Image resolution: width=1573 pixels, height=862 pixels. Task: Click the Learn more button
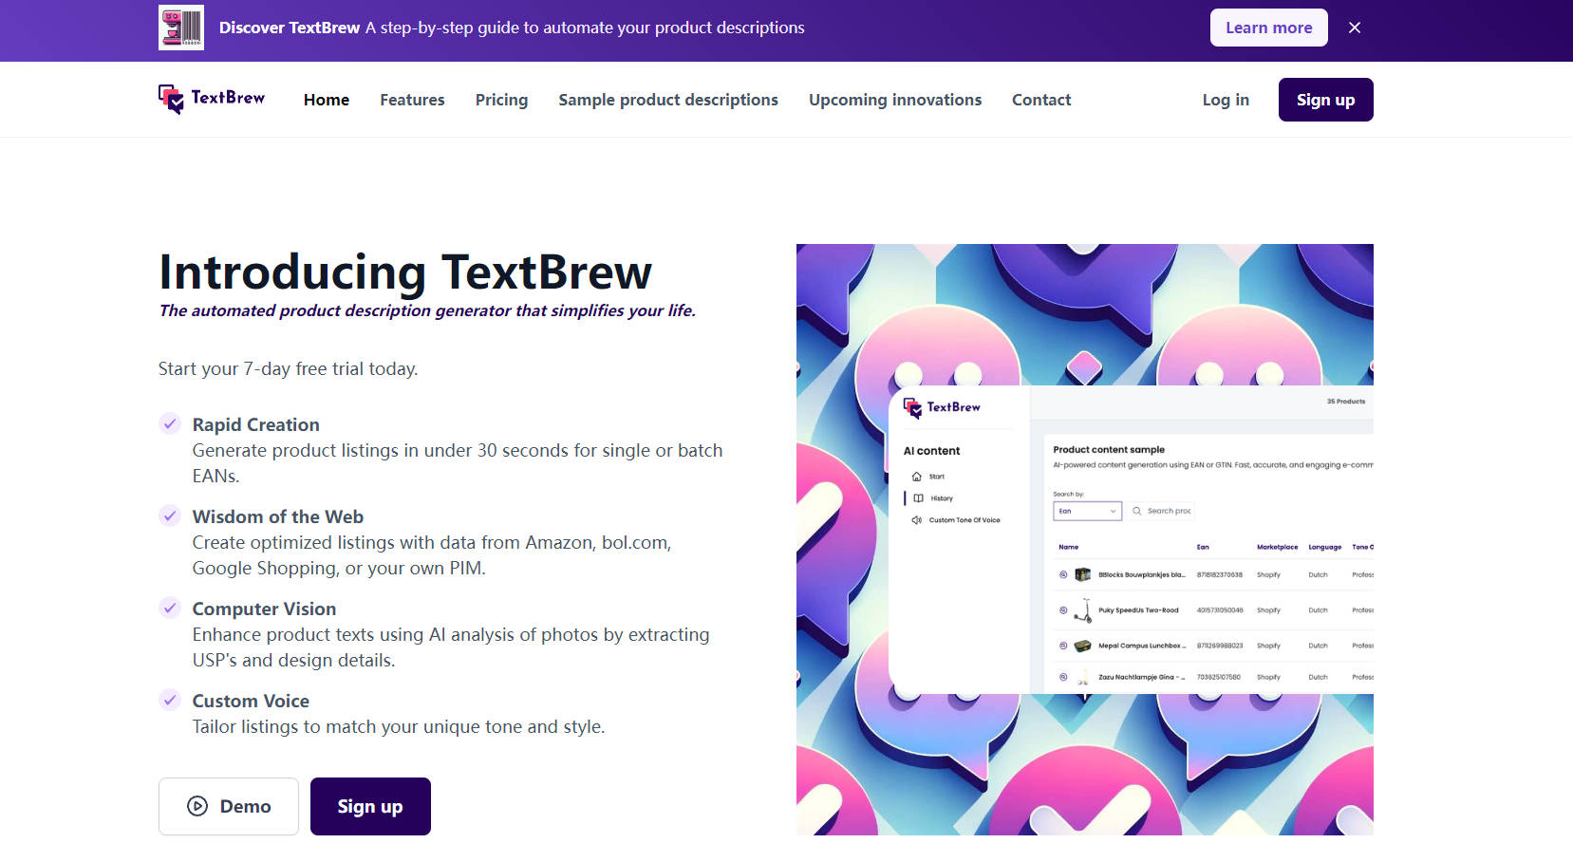(1268, 28)
